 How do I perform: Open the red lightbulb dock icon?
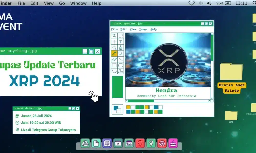pyautogui.click(x=140, y=143)
